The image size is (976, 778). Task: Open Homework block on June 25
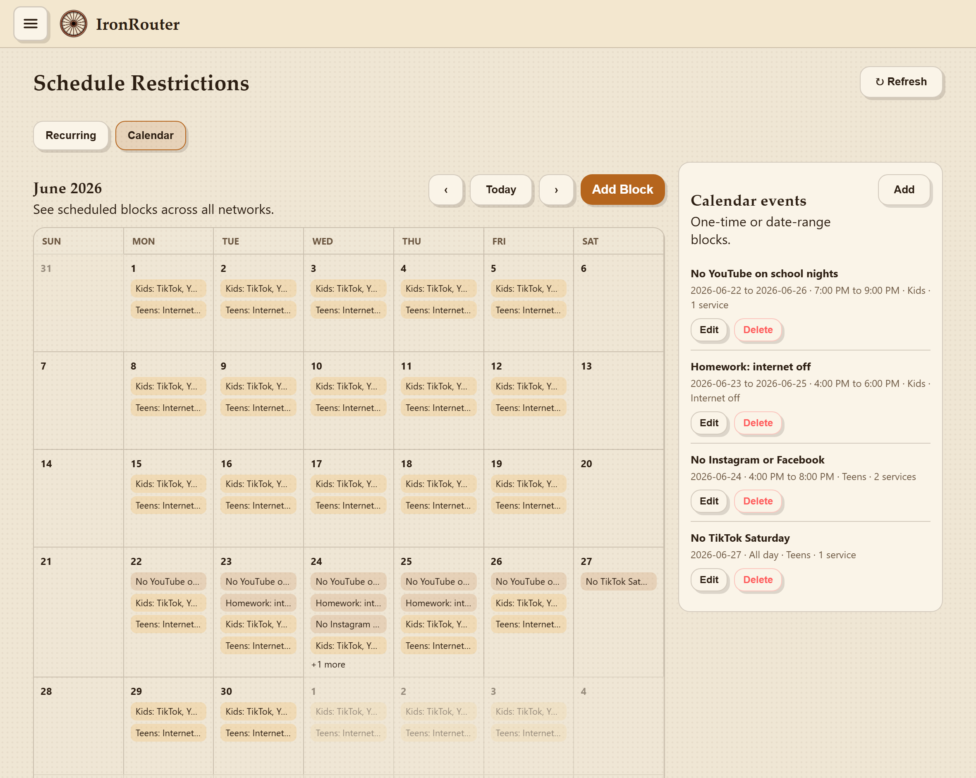(x=438, y=603)
